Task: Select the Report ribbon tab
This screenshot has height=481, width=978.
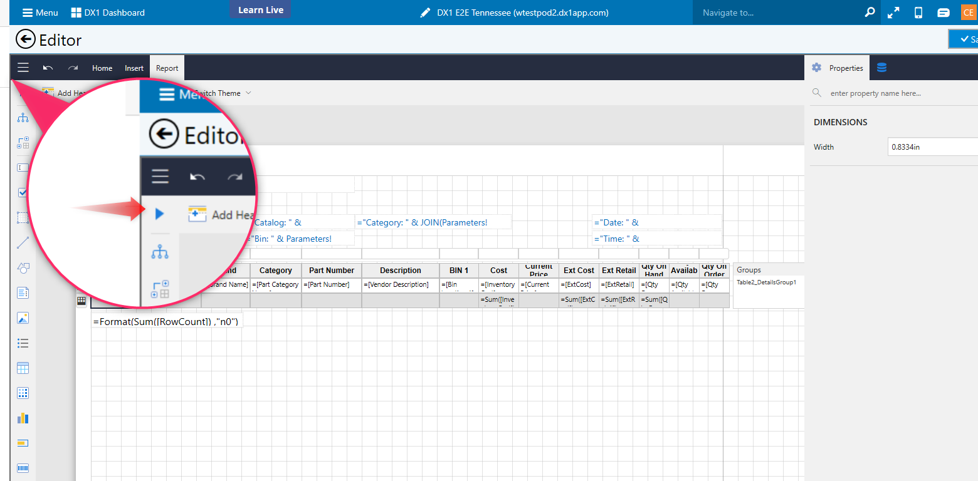Action: (167, 68)
